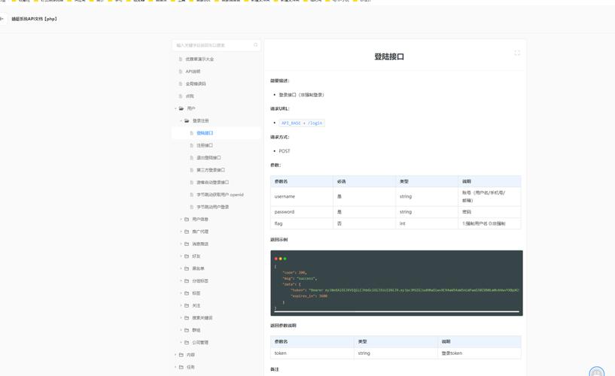
Task: Click the open folder icon beside 用户
Action: (181, 108)
